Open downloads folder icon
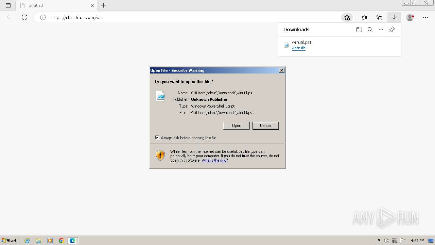The width and height of the screenshot is (435, 245). pyautogui.click(x=359, y=30)
